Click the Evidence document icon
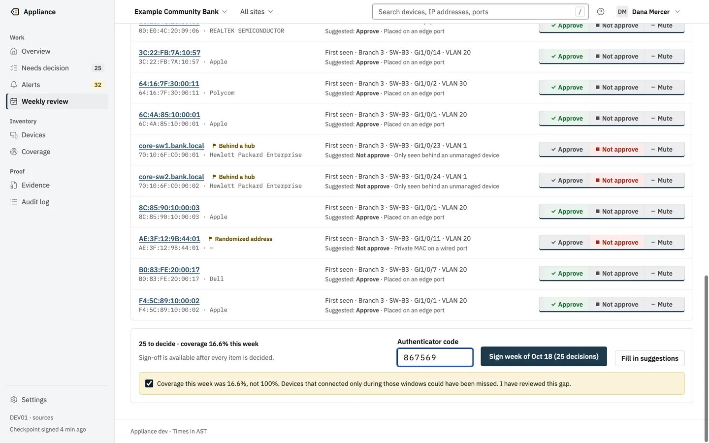 coord(14,185)
